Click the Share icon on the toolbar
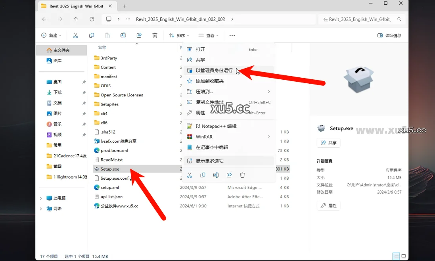Viewport: 435px width, 261px height. point(139,35)
